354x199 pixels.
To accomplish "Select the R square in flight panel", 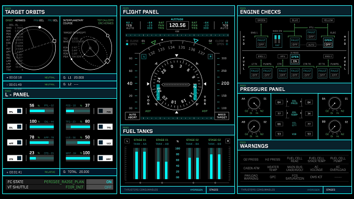I will point(210,57).
